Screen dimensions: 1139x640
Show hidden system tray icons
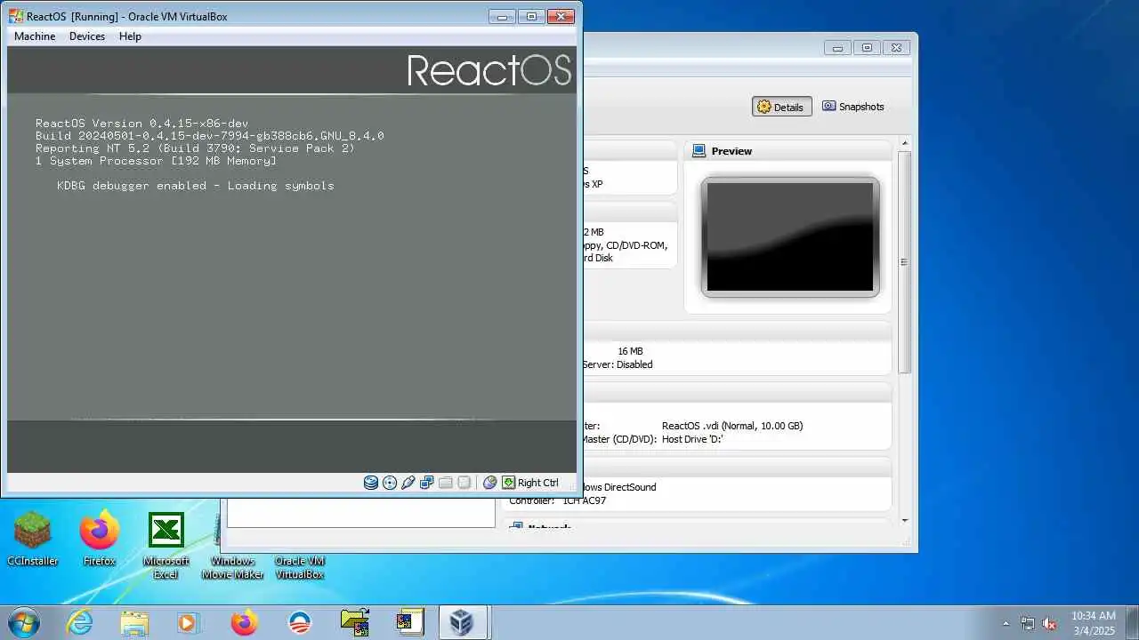[x=1006, y=623]
